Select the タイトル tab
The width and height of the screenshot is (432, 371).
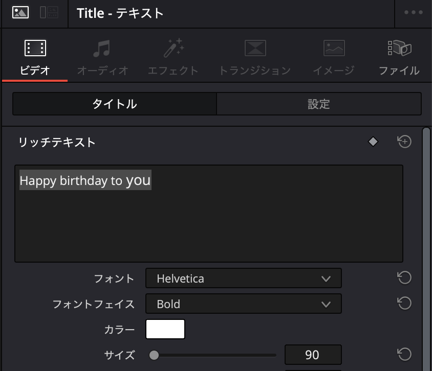(x=114, y=104)
